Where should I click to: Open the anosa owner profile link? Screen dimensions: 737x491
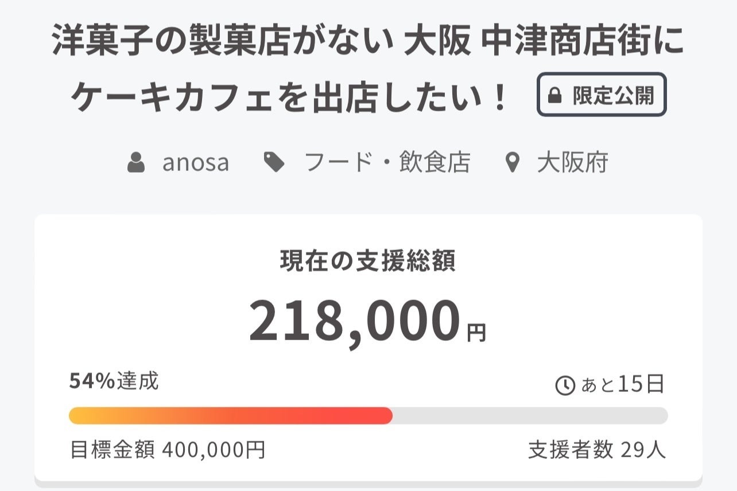196,163
